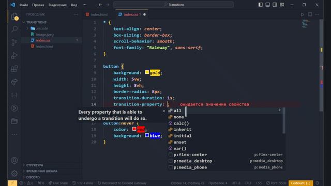Open the Вид menu

pos(74,5)
